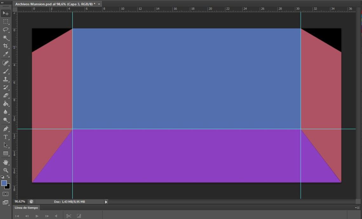Select the Horizontal Type tool

pos(5,137)
